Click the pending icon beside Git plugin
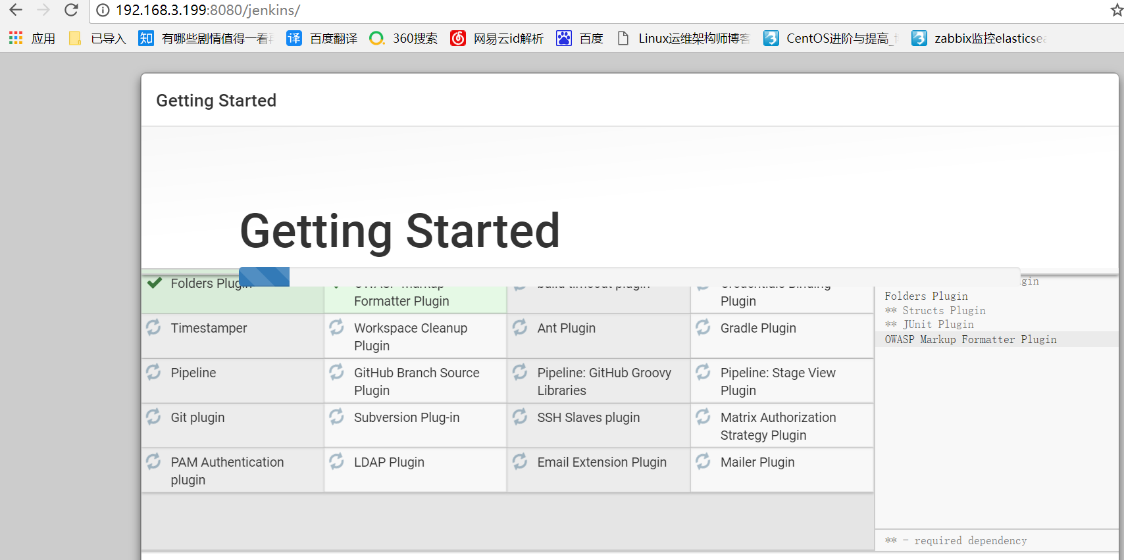 (x=153, y=417)
